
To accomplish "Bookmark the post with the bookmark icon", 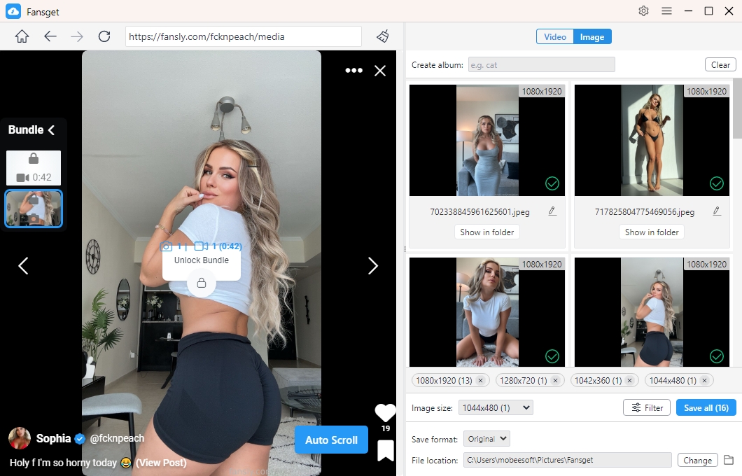I will coord(386,450).
